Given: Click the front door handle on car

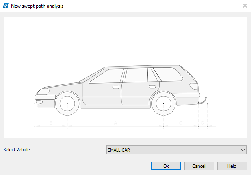Looking at the screenshot, I should coord(116,87).
